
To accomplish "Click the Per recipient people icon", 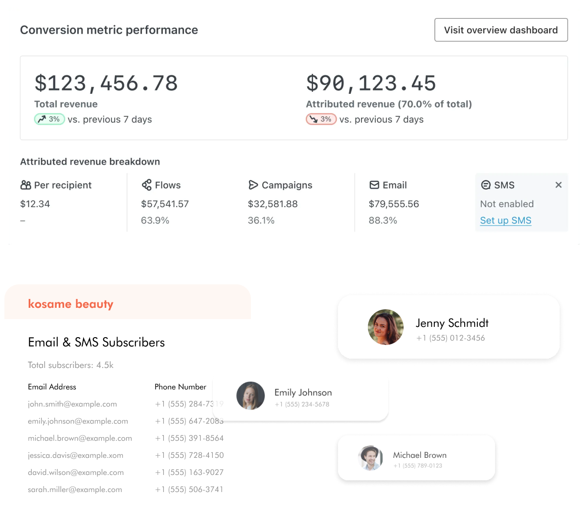I will [26, 185].
